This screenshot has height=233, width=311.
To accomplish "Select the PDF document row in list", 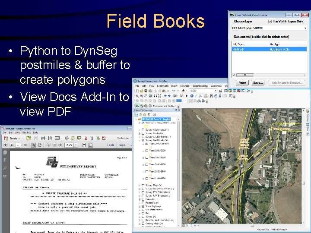I will pos(269,49).
